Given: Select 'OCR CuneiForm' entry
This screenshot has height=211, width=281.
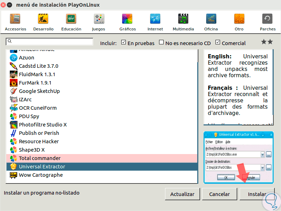Looking at the screenshot, I should pos(102,108).
